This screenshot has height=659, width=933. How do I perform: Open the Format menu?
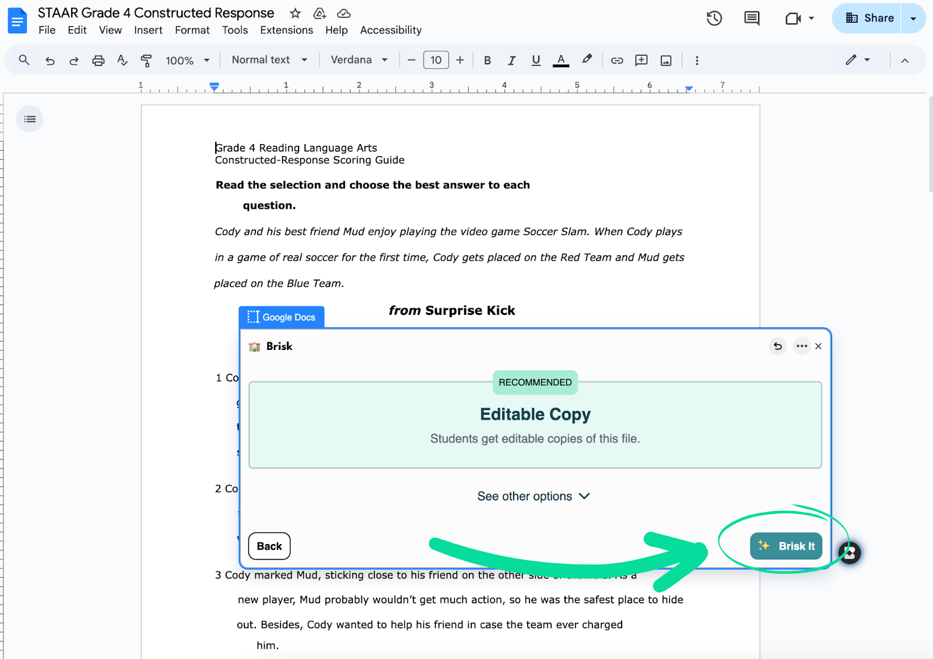pos(192,30)
